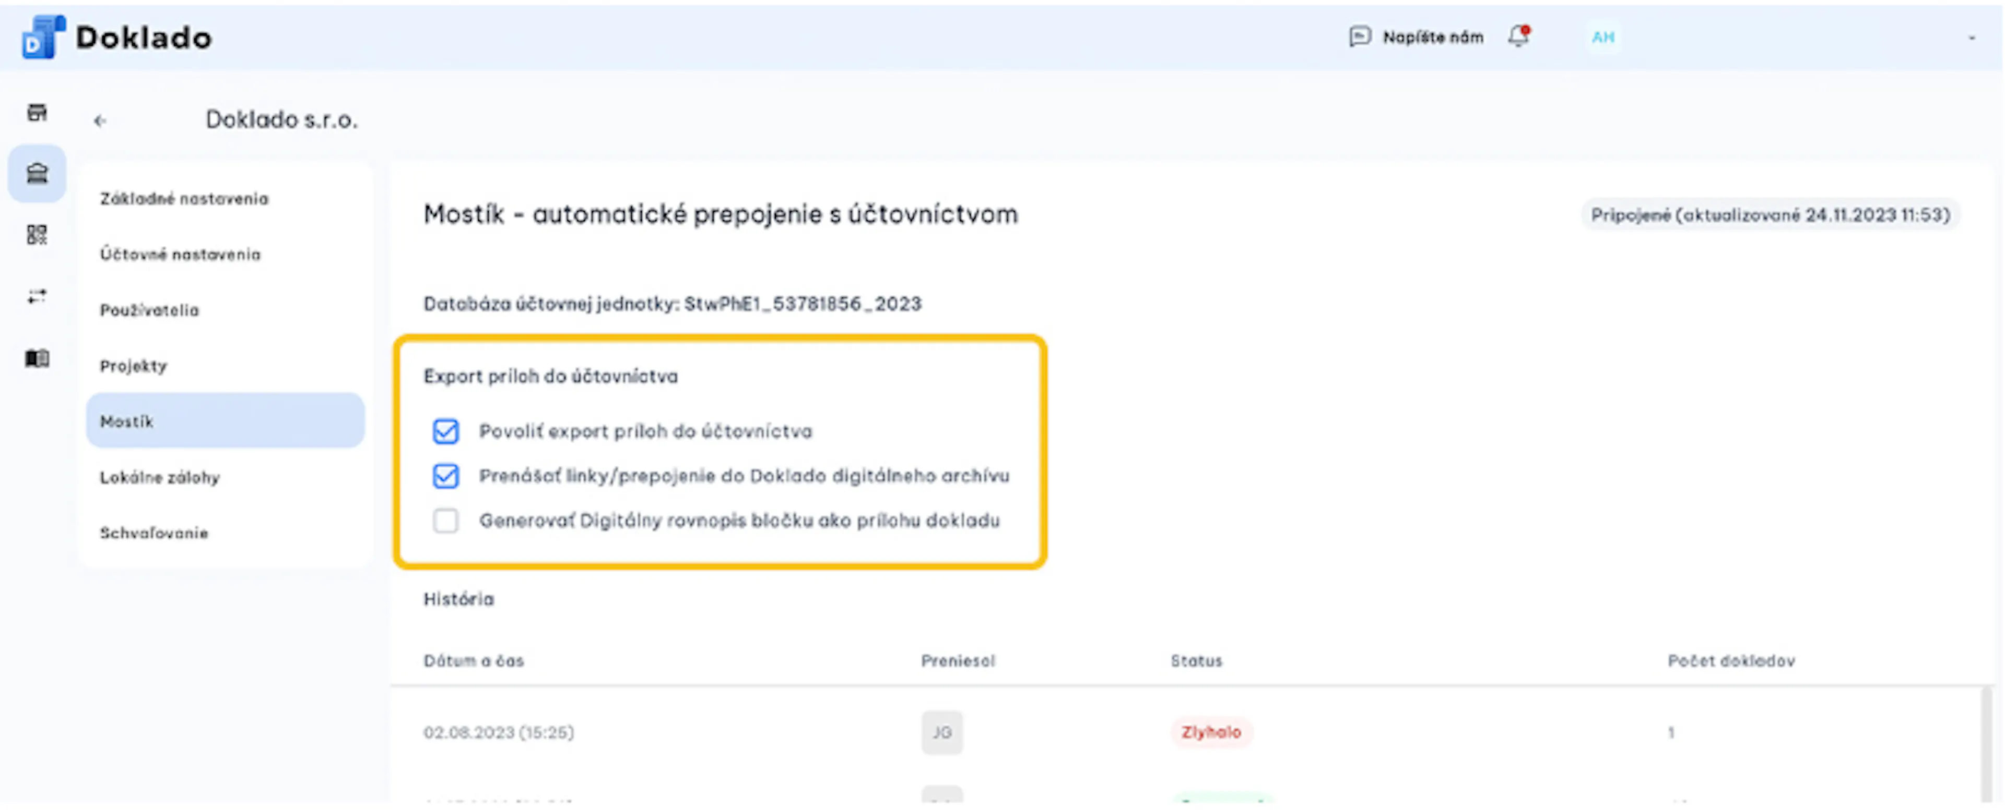
Task: Uncheck Prenášať linky/prepojenie do Doklado archívu
Action: coord(445,476)
